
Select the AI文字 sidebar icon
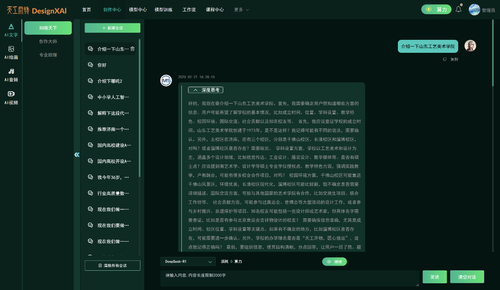click(x=11, y=27)
